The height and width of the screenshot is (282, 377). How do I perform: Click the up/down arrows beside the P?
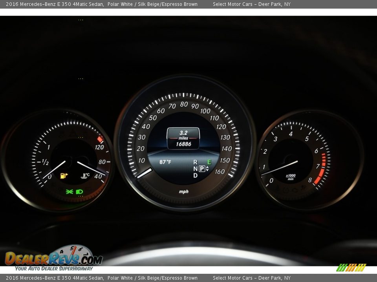coord(208,169)
